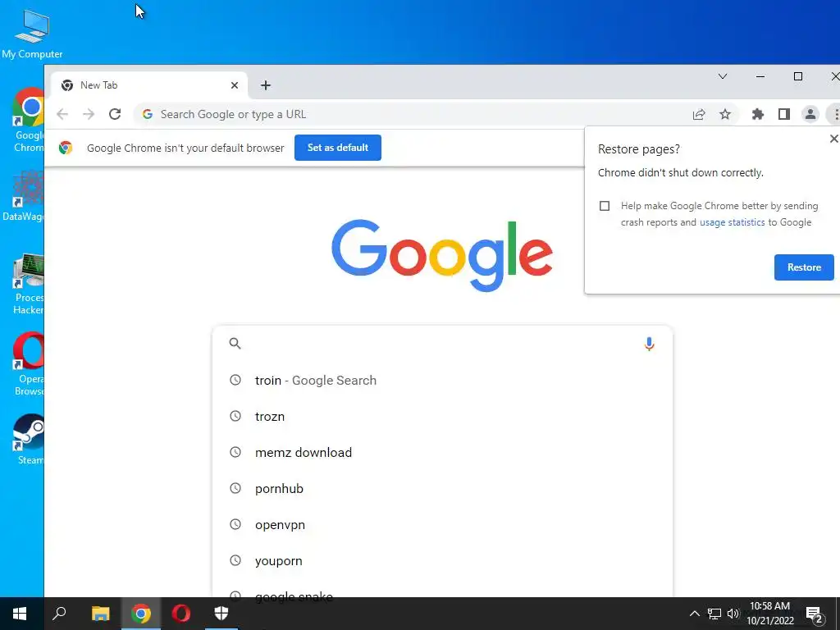Viewport: 840px width, 630px height.
Task: Choose the 'memz download' suggestion
Action: pyautogui.click(x=442, y=453)
